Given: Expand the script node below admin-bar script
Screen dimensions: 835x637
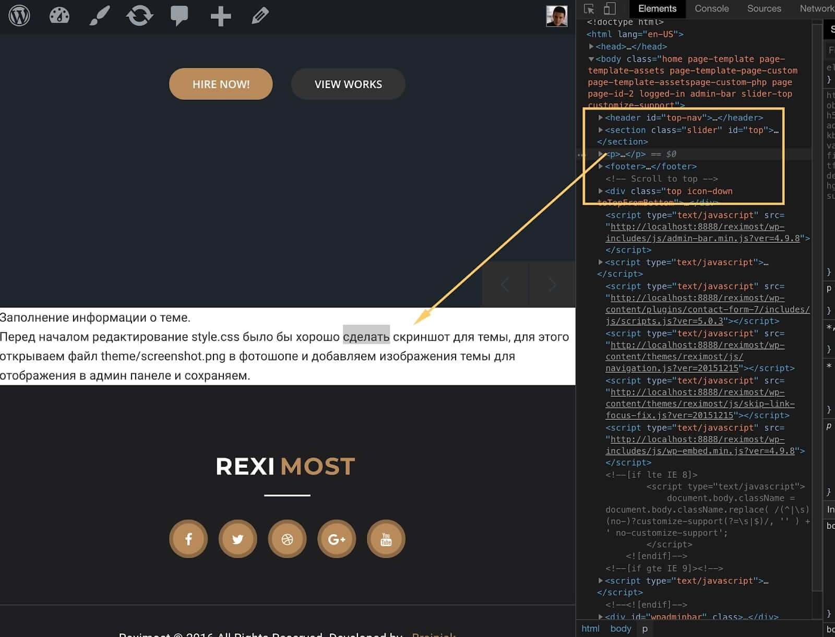Looking at the screenshot, I should [x=601, y=262].
